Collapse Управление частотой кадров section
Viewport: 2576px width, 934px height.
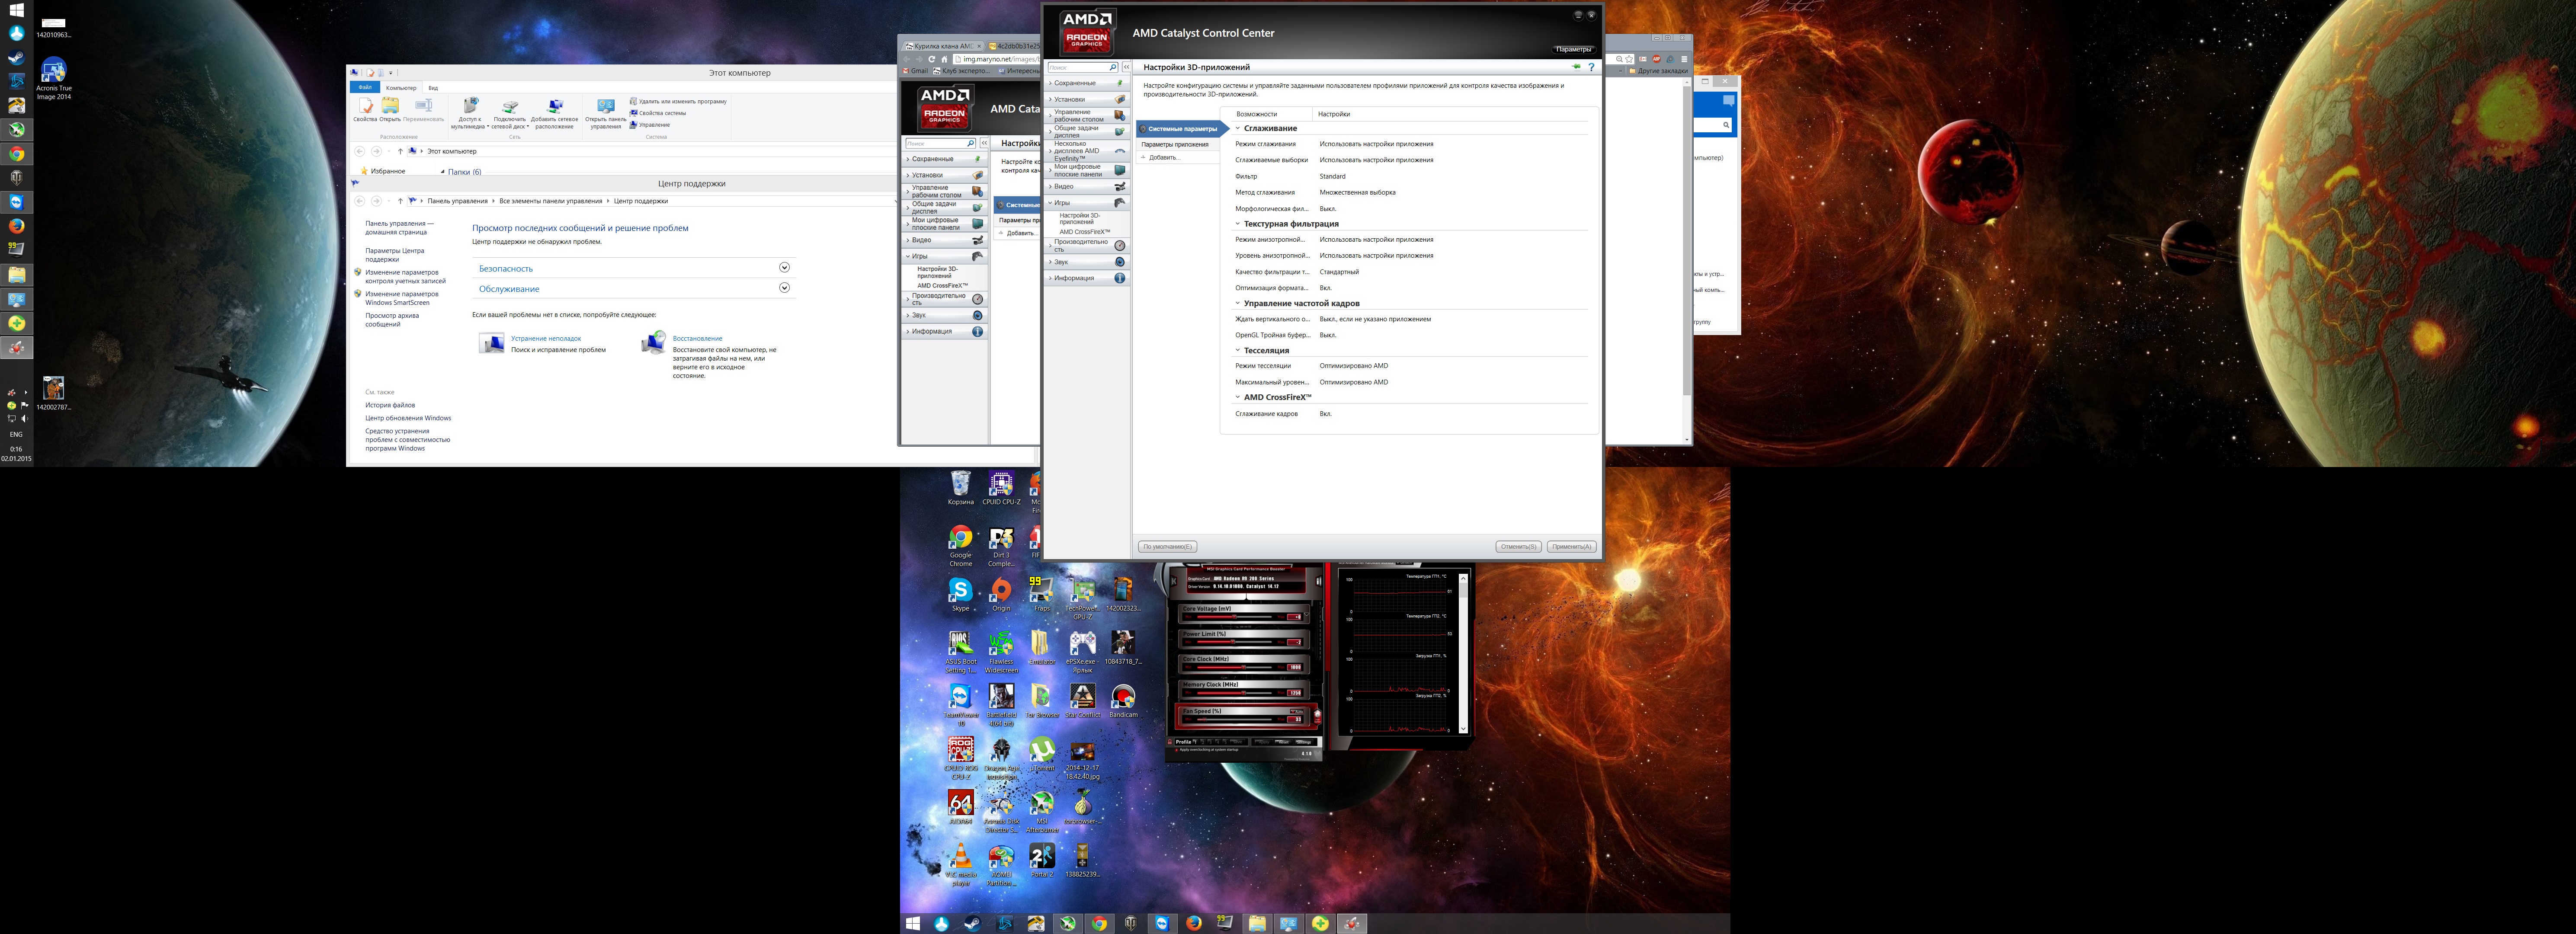pyautogui.click(x=1237, y=303)
